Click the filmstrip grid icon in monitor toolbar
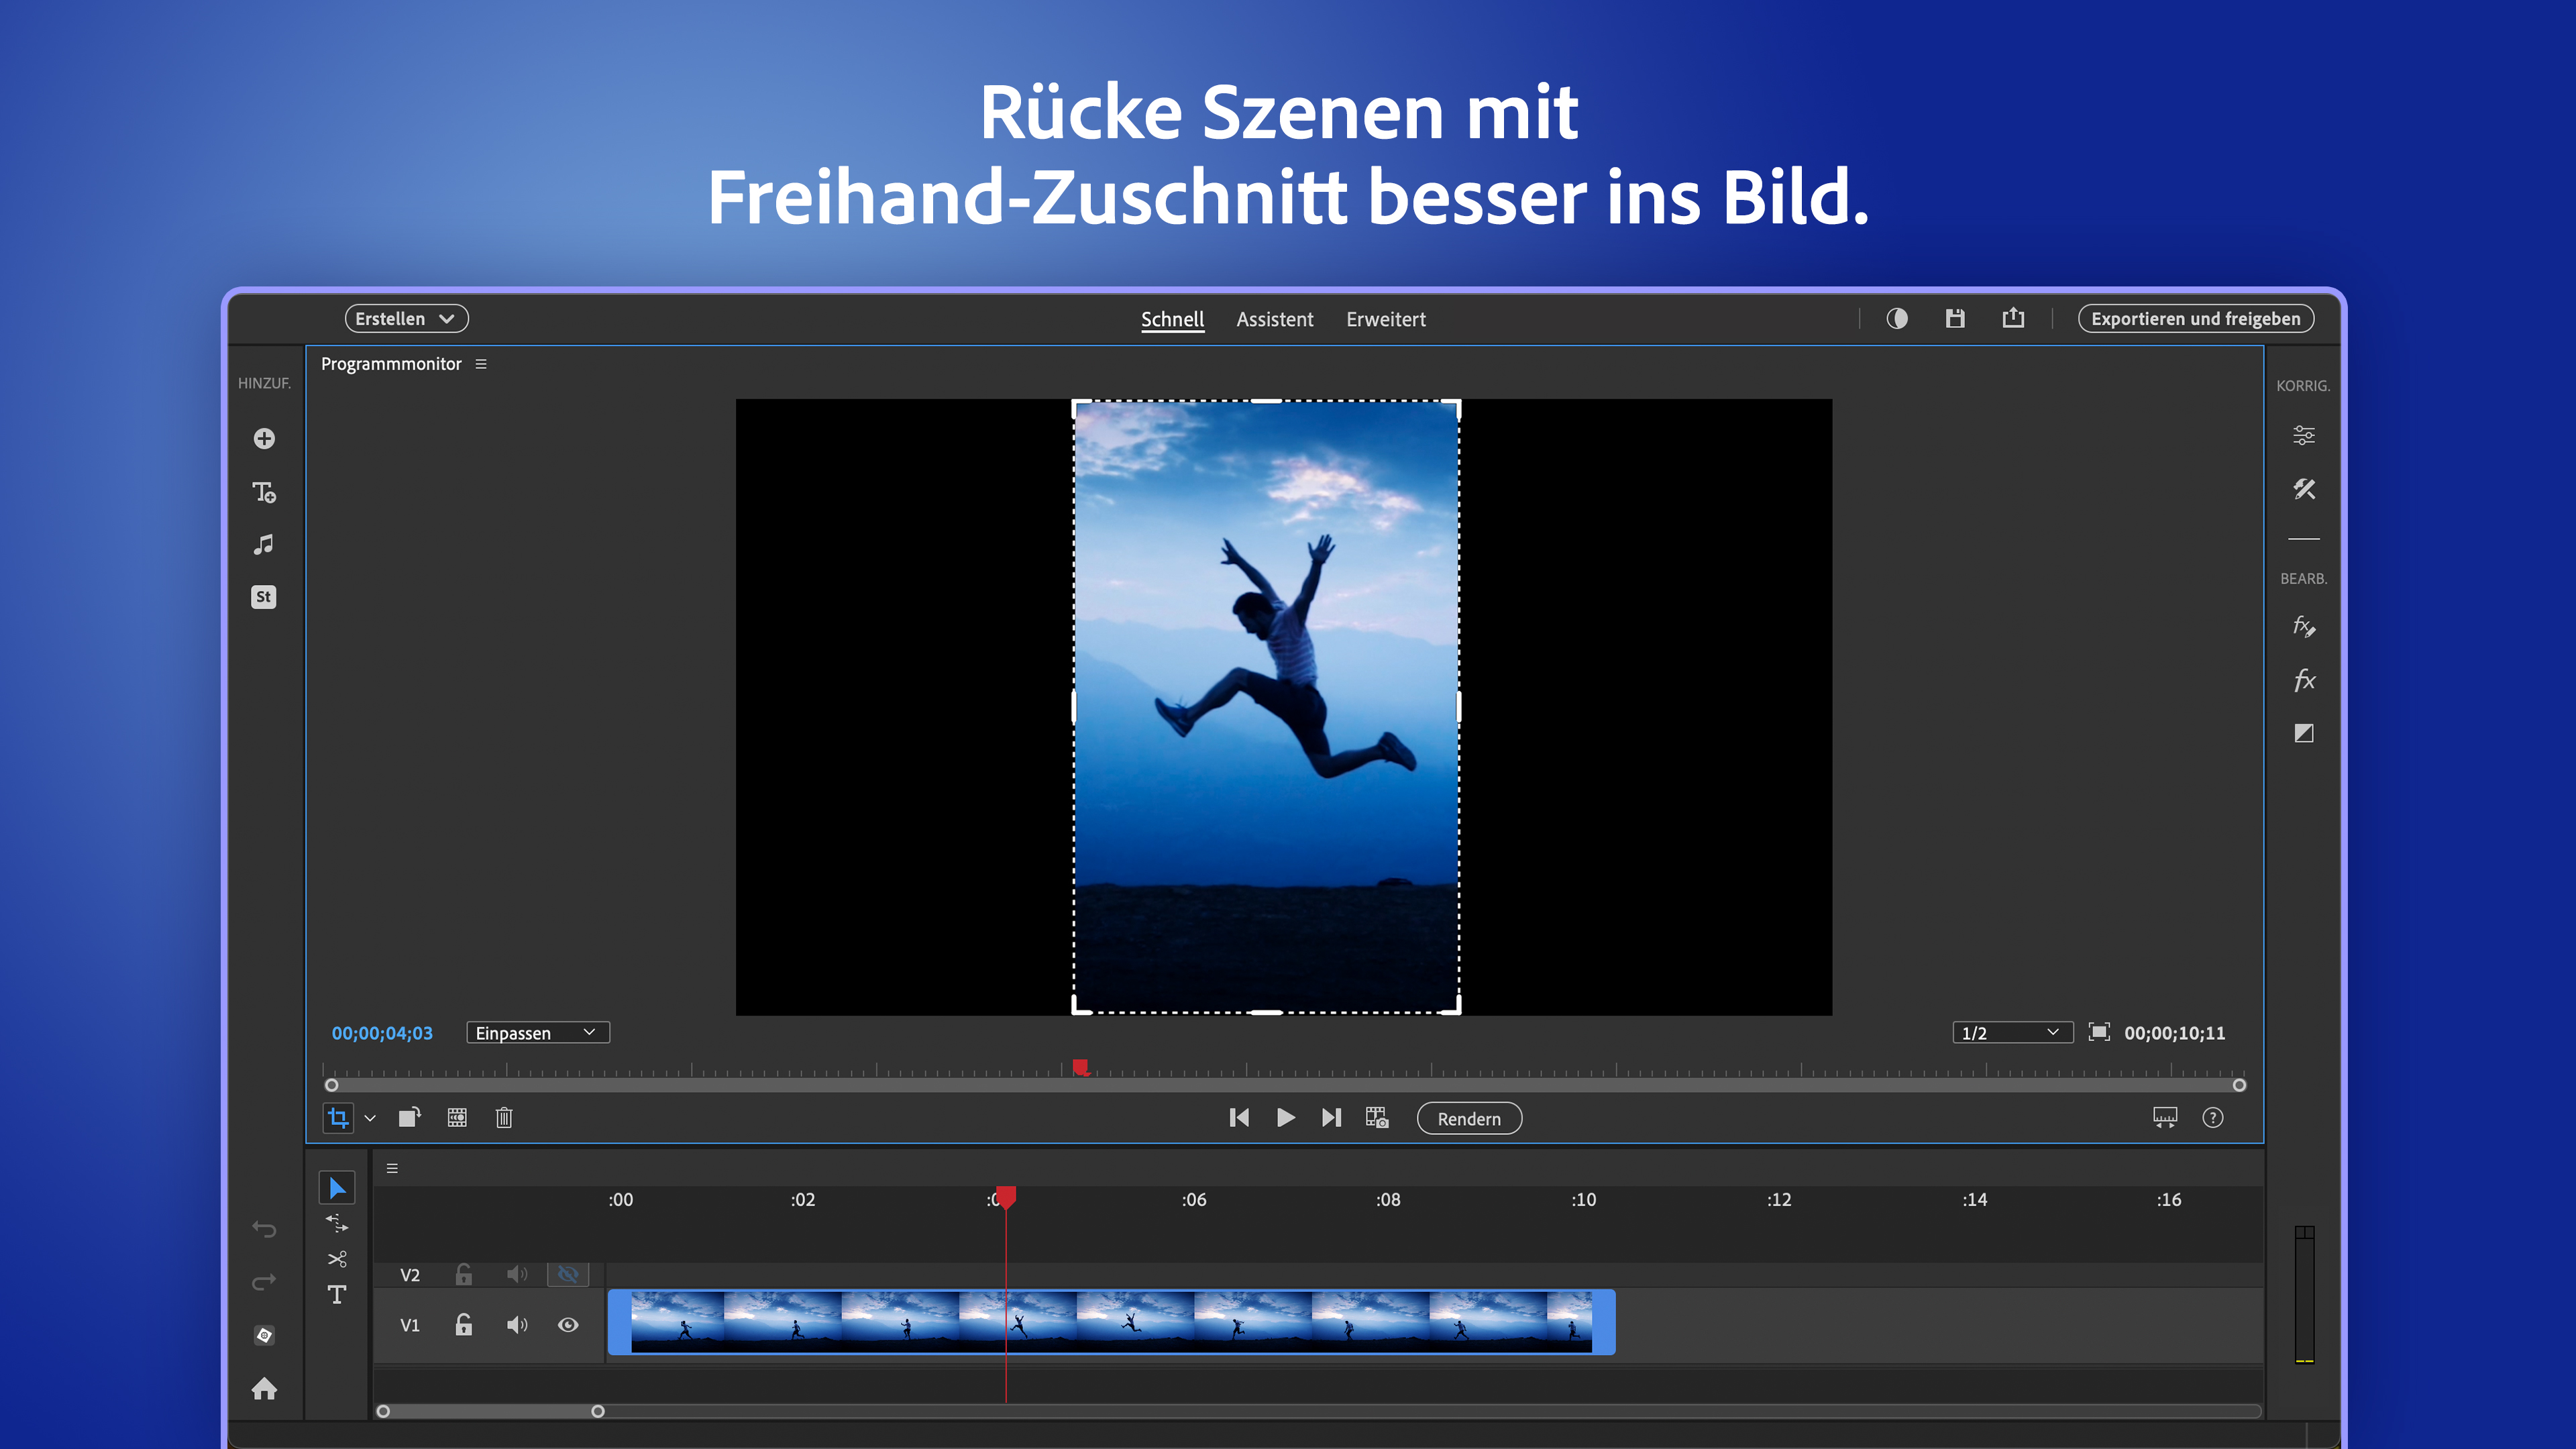This screenshot has height=1449, width=2576. [457, 1117]
